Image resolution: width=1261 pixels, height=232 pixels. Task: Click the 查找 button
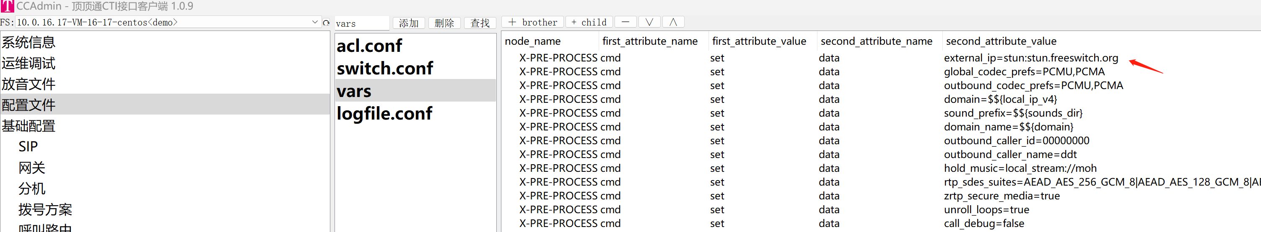click(480, 23)
